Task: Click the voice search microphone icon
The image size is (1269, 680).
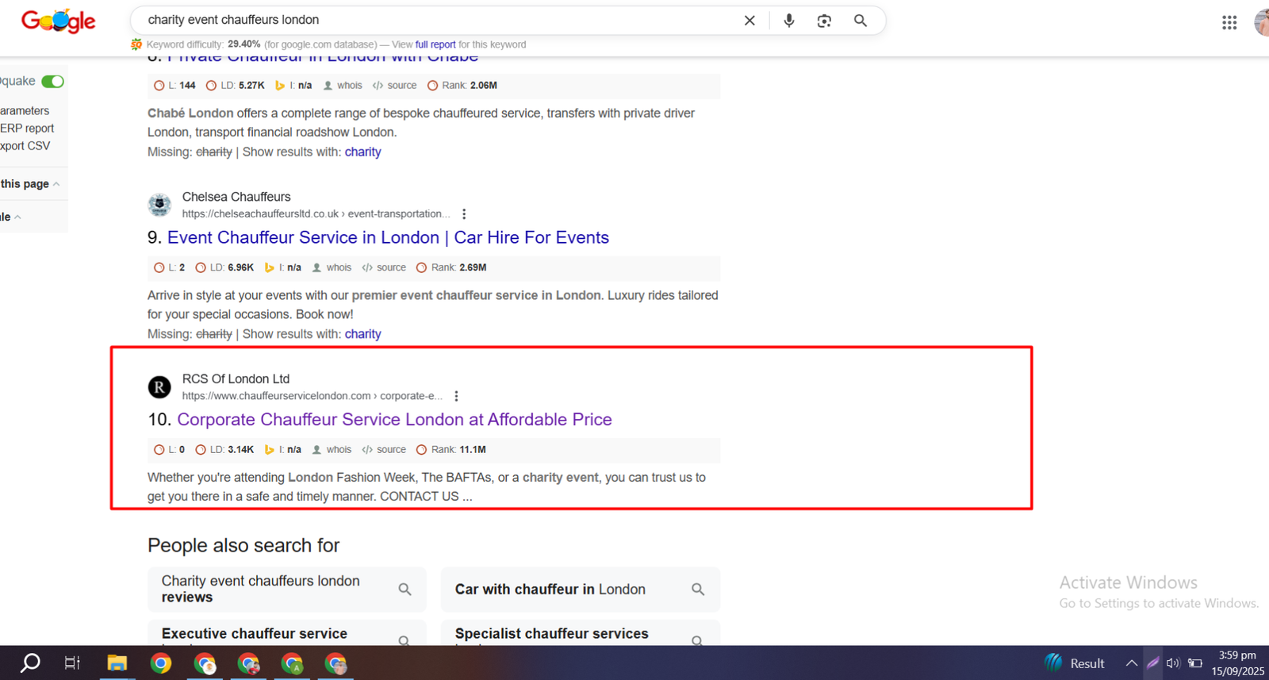Action: point(788,21)
